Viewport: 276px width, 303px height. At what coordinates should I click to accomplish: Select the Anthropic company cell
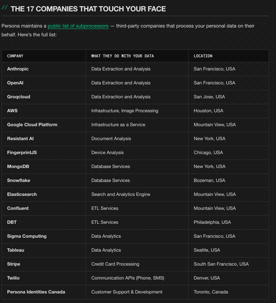point(18,69)
